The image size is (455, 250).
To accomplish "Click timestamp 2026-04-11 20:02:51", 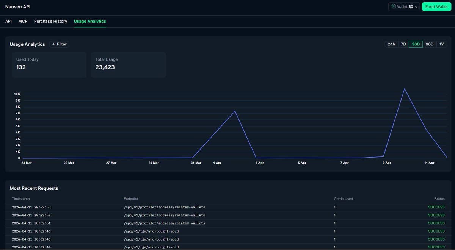I will point(31,223).
